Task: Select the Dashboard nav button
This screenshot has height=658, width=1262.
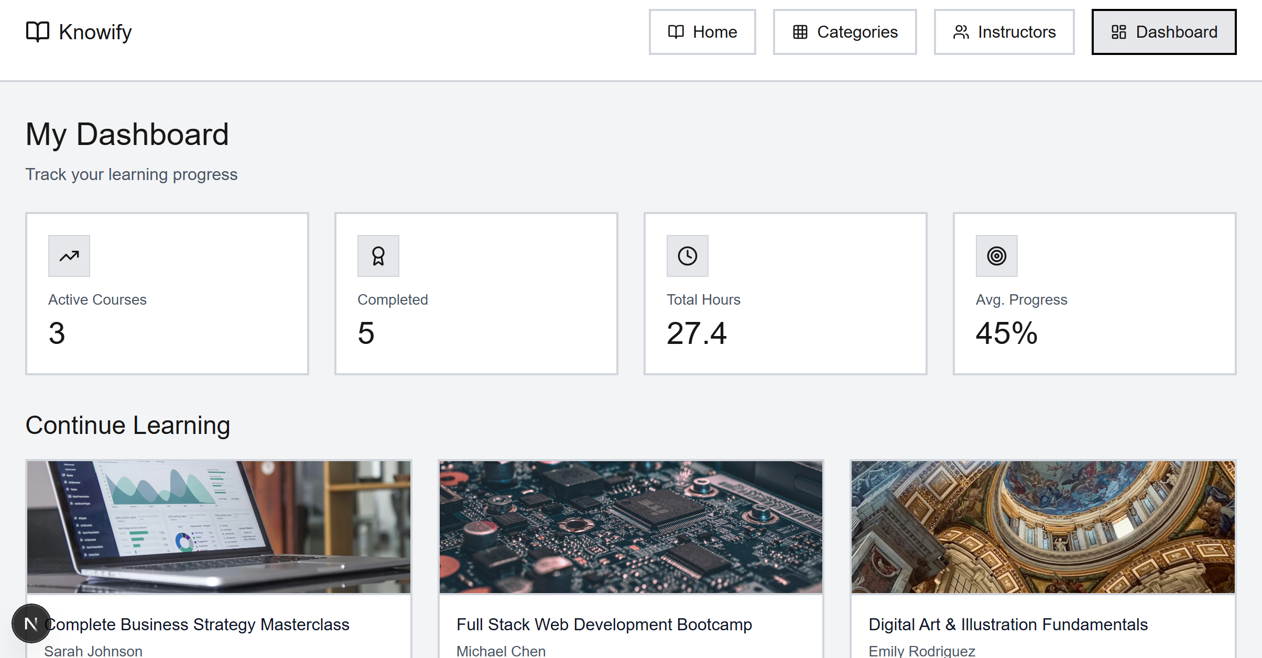Action: pyautogui.click(x=1163, y=32)
